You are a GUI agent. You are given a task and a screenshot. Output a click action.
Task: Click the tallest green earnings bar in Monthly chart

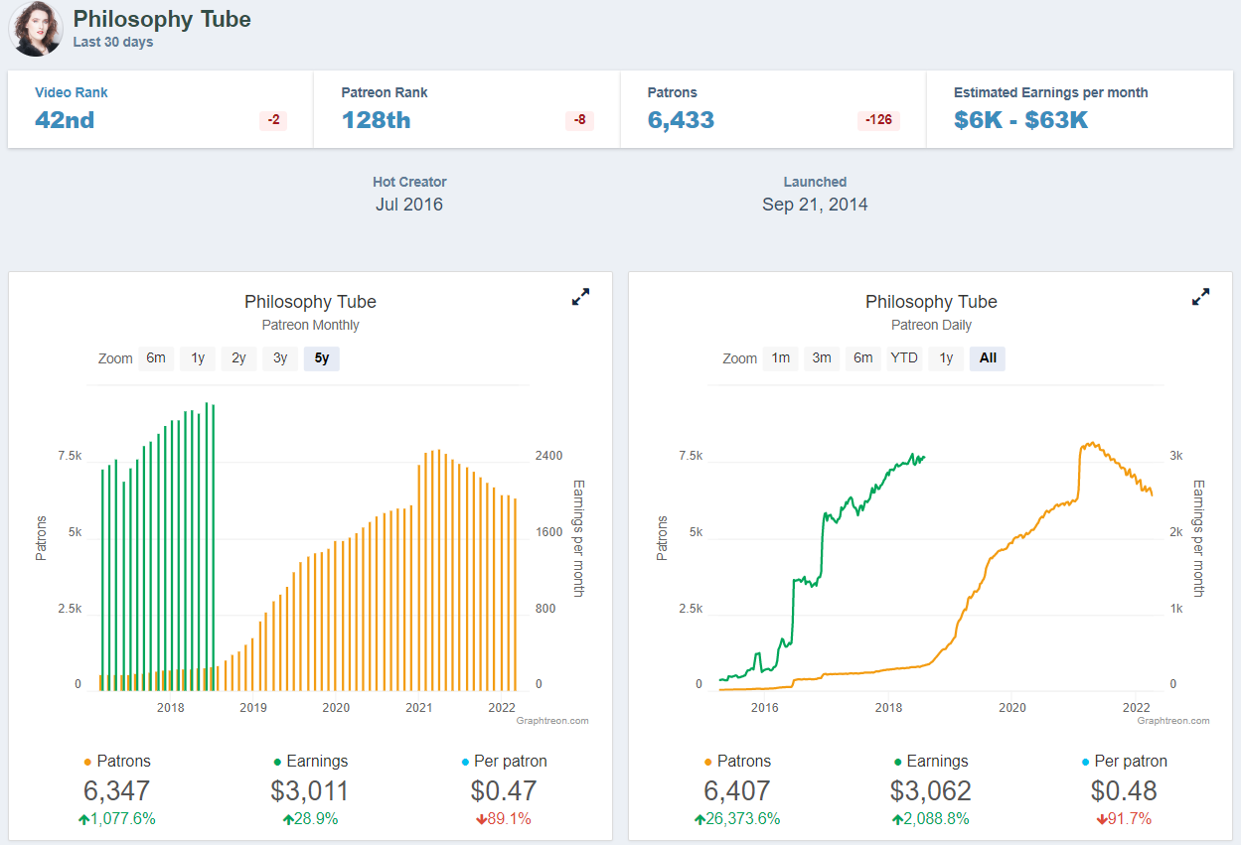(207, 546)
